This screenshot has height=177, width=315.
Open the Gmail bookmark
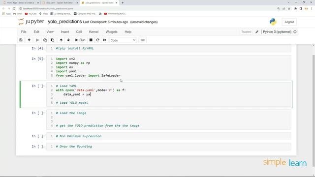[x=18, y=14]
